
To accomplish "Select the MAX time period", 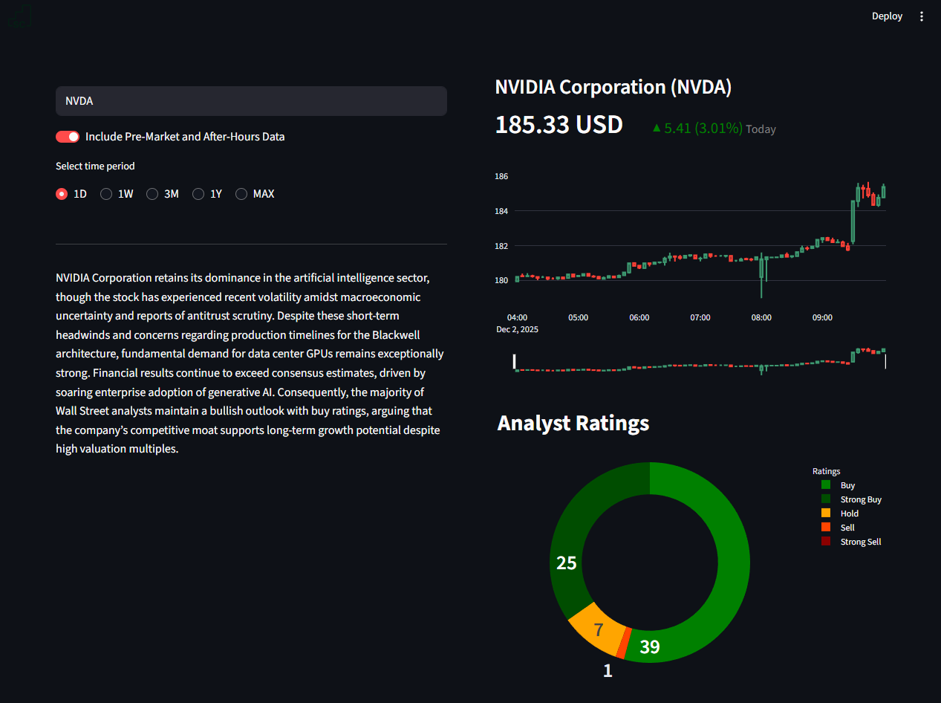I will click(x=241, y=193).
